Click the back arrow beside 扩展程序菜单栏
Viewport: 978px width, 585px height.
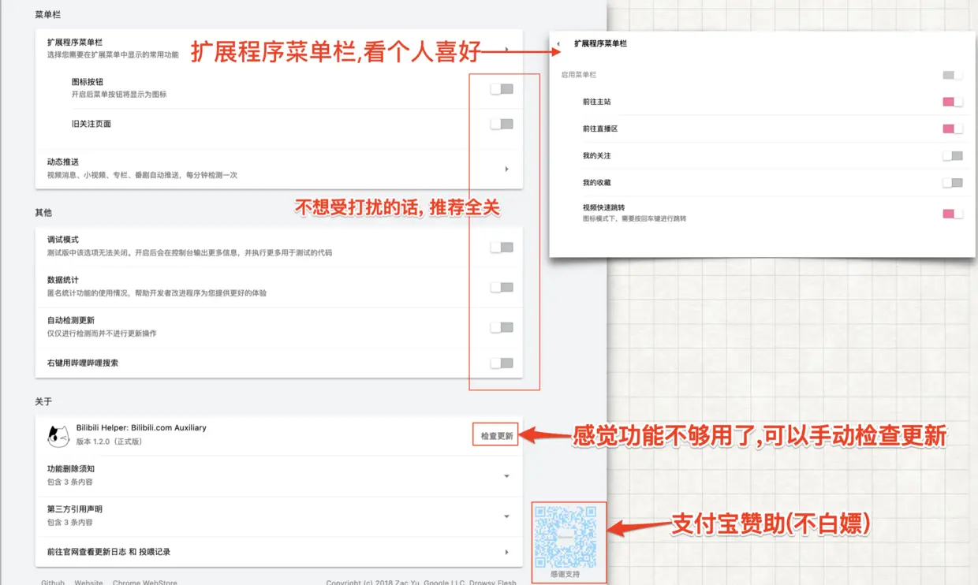[x=558, y=44]
